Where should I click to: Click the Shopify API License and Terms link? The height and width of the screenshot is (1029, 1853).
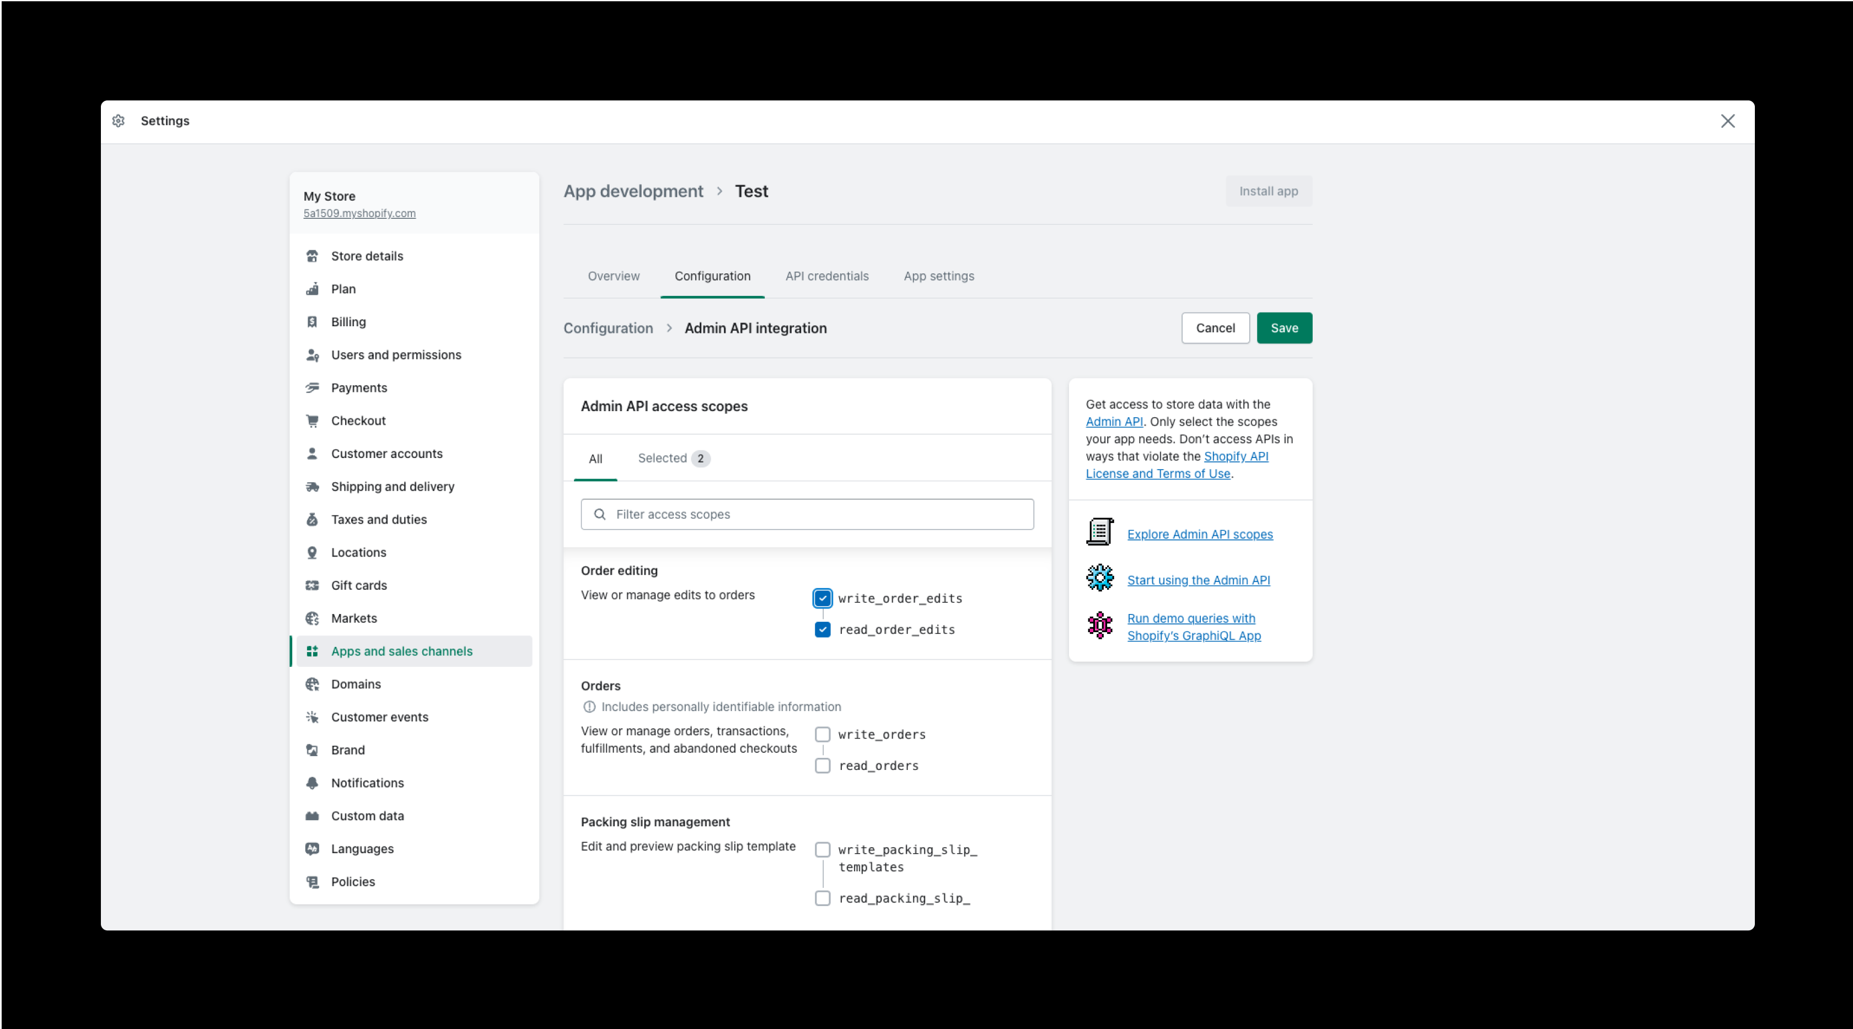pos(1176,465)
